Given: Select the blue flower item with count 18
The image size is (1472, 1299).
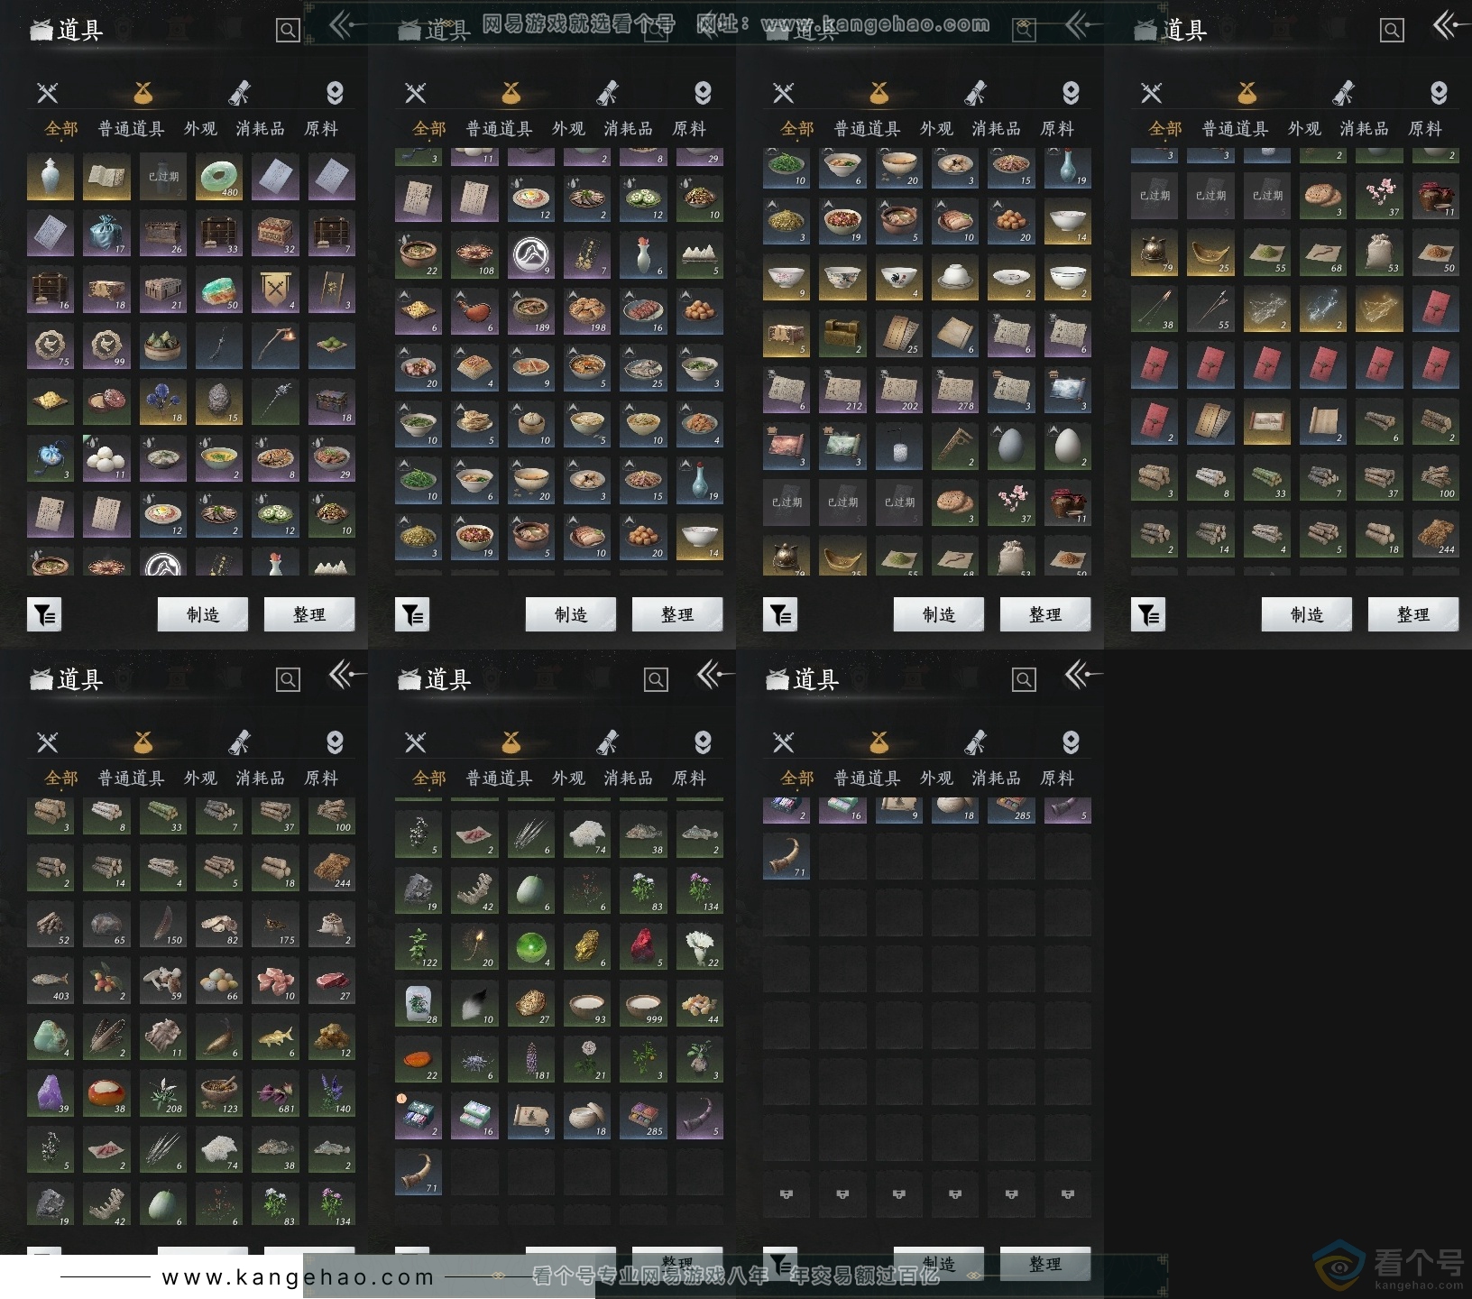Looking at the screenshot, I should tap(162, 401).
